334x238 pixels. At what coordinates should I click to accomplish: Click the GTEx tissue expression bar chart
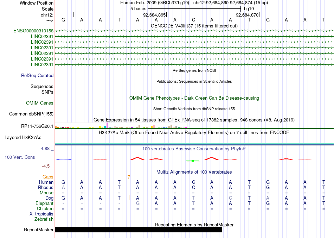tap(121, 126)
